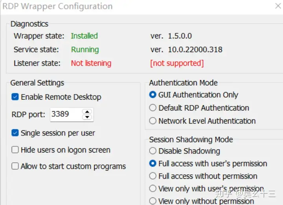Click the General Settings group title
Image resolution: width=283 pixels, height=205 pixels.
(37, 83)
